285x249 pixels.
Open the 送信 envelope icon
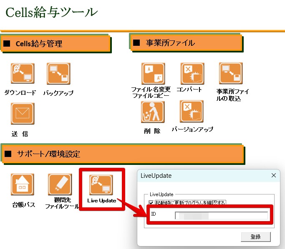point(22,114)
